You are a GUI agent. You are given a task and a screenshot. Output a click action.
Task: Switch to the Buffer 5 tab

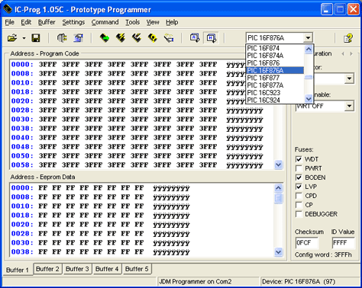[137, 269]
